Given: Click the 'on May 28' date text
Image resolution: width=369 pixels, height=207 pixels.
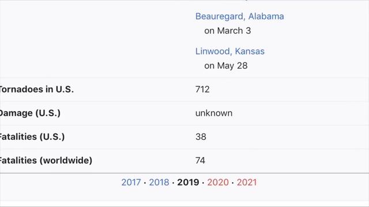Looking at the screenshot, I should click(226, 66).
